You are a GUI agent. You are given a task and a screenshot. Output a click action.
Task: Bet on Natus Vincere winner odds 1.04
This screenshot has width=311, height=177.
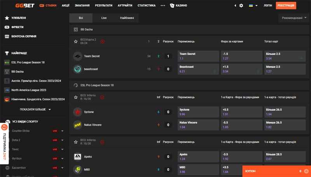pyautogui.click(x=198, y=125)
